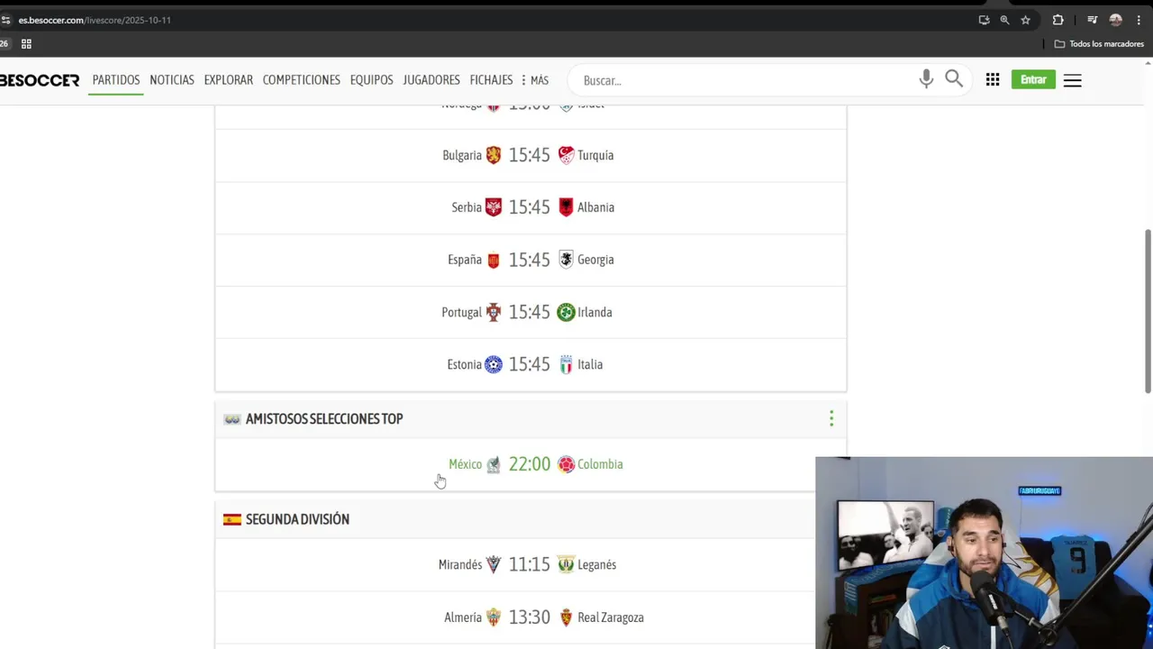The width and height of the screenshot is (1153, 649).
Task: Click the Portugal team crest
Action: (x=494, y=312)
